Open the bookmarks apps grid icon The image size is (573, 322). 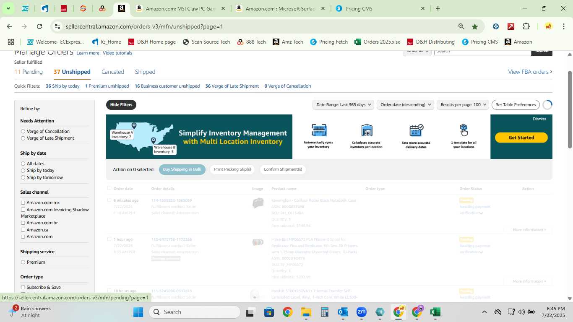pyautogui.click(x=11, y=42)
